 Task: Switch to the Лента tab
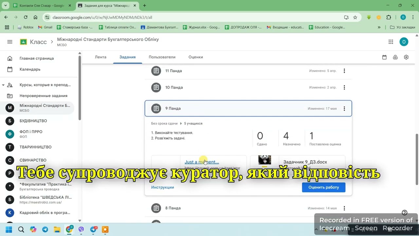click(x=100, y=57)
